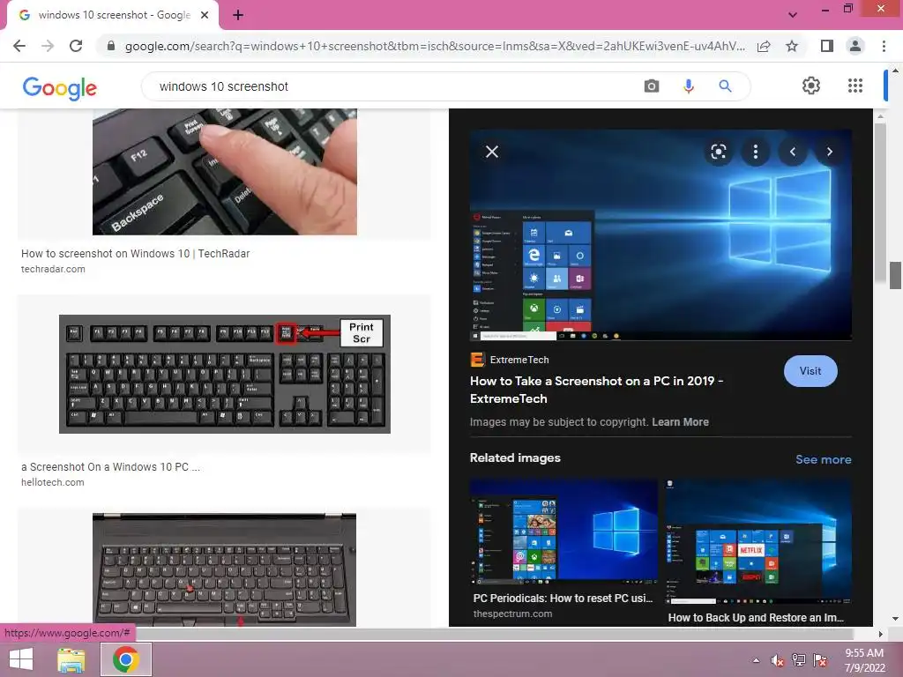Click the network tray icon
This screenshot has width=903, height=677.
point(799,660)
